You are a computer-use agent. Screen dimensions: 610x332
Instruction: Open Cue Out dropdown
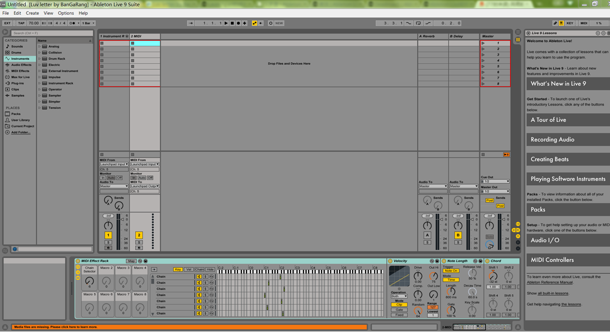tap(495, 182)
